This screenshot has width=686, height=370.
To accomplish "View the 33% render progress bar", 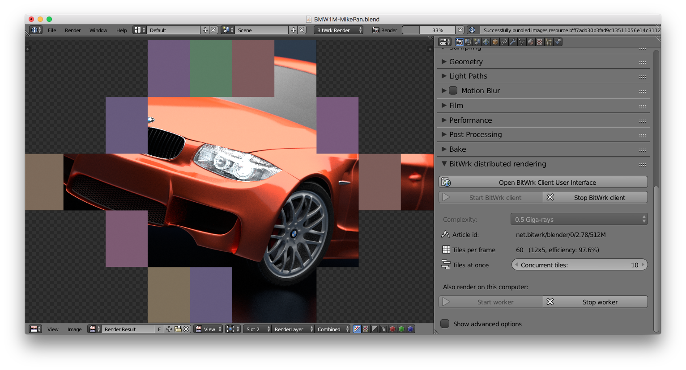I will click(429, 30).
